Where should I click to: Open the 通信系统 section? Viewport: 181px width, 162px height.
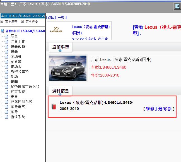18,117
